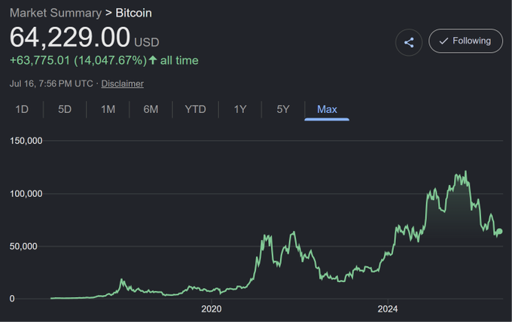
Task: Click the +63,775.01 (14,047.67%) change text
Action: (x=78, y=60)
